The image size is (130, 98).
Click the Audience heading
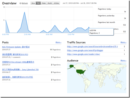click(73, 61)
